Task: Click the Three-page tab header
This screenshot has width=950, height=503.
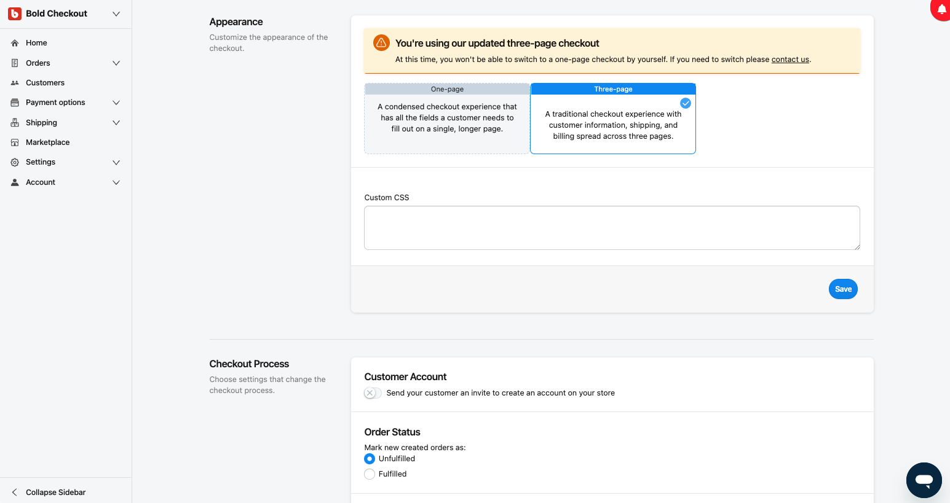Action: [613, 89]
